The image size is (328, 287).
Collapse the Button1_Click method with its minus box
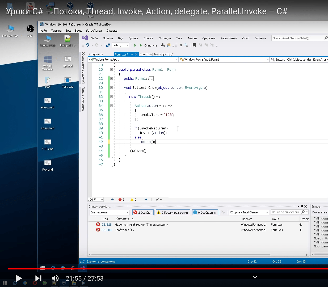pyautogui.click(x=111, y=87)
